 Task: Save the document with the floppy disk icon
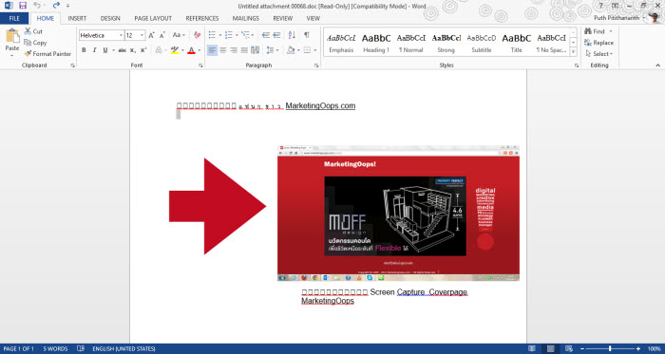[23, 6]
